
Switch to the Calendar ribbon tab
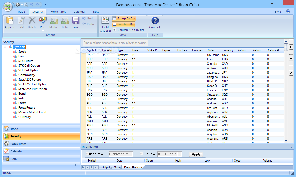pos(80,12)
